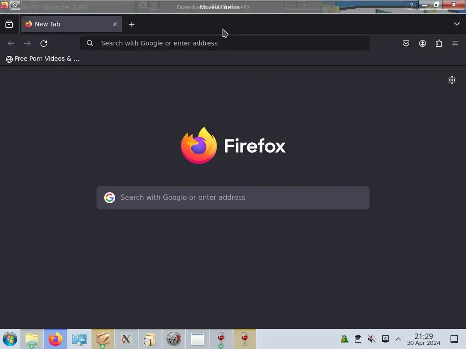Viewport: 466px width, 349px height.
Task: Open the Extensions puzzle icon
Action: click(x=439, y=43)
